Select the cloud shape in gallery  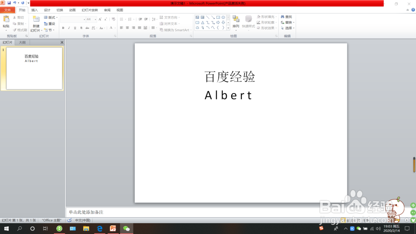click(x=197, y=27)
